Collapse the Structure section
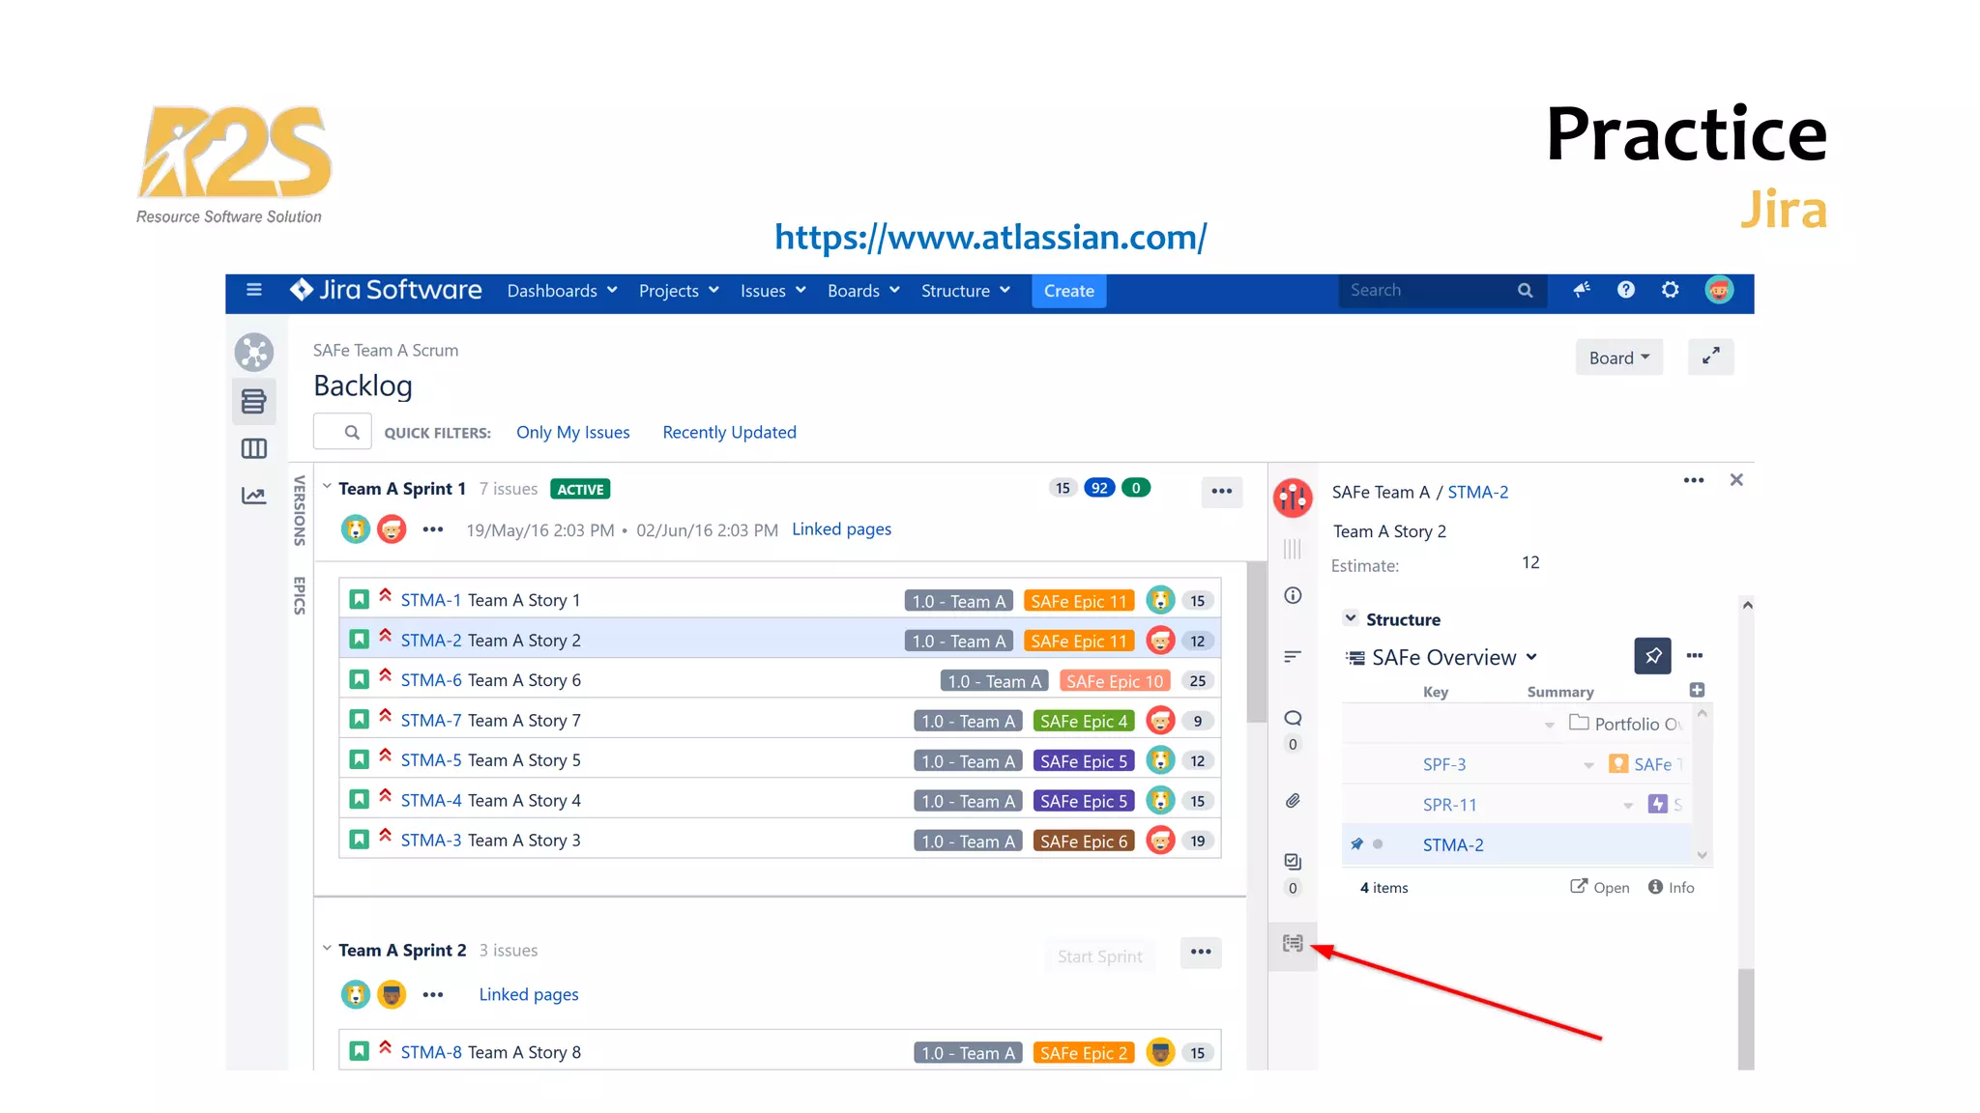1980x1113 pixels. (x=1351, y=618)
